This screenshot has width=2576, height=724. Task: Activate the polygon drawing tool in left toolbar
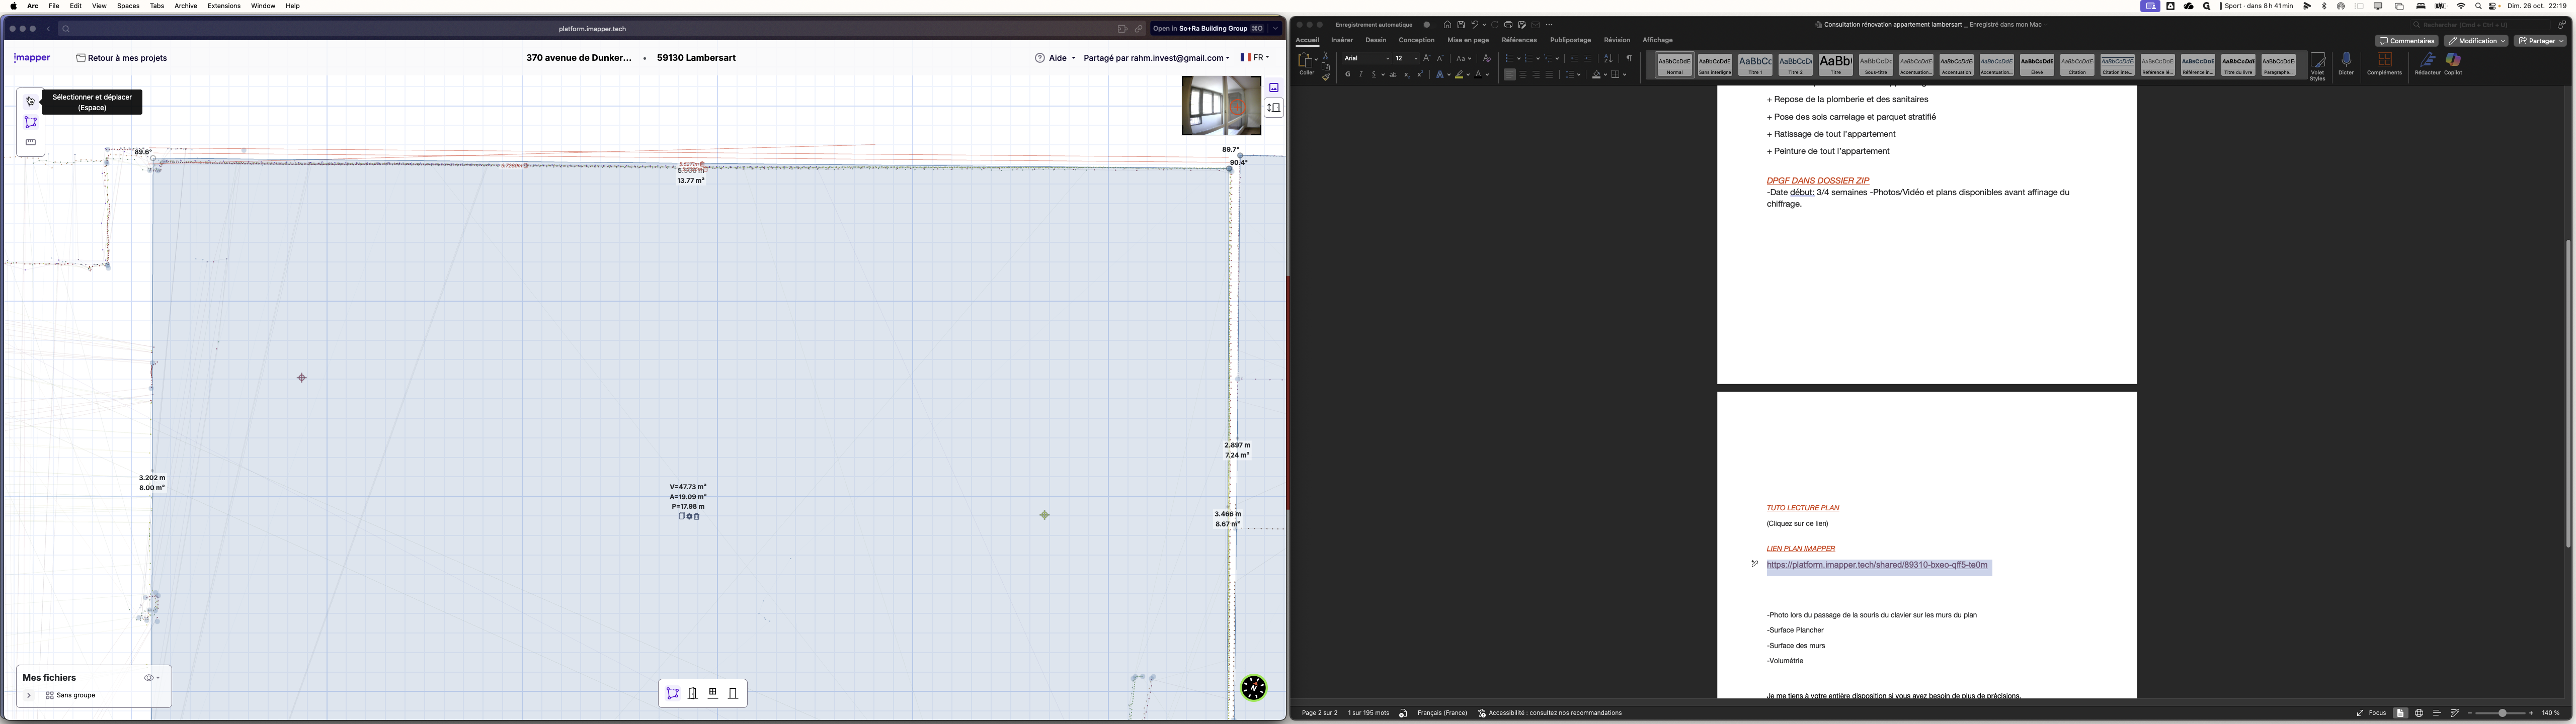click(x=30, y=122)
